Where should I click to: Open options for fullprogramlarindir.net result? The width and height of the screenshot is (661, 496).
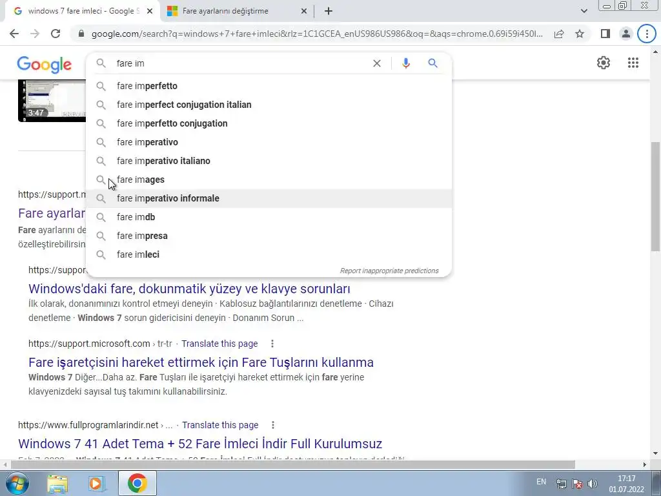[273, 425]
